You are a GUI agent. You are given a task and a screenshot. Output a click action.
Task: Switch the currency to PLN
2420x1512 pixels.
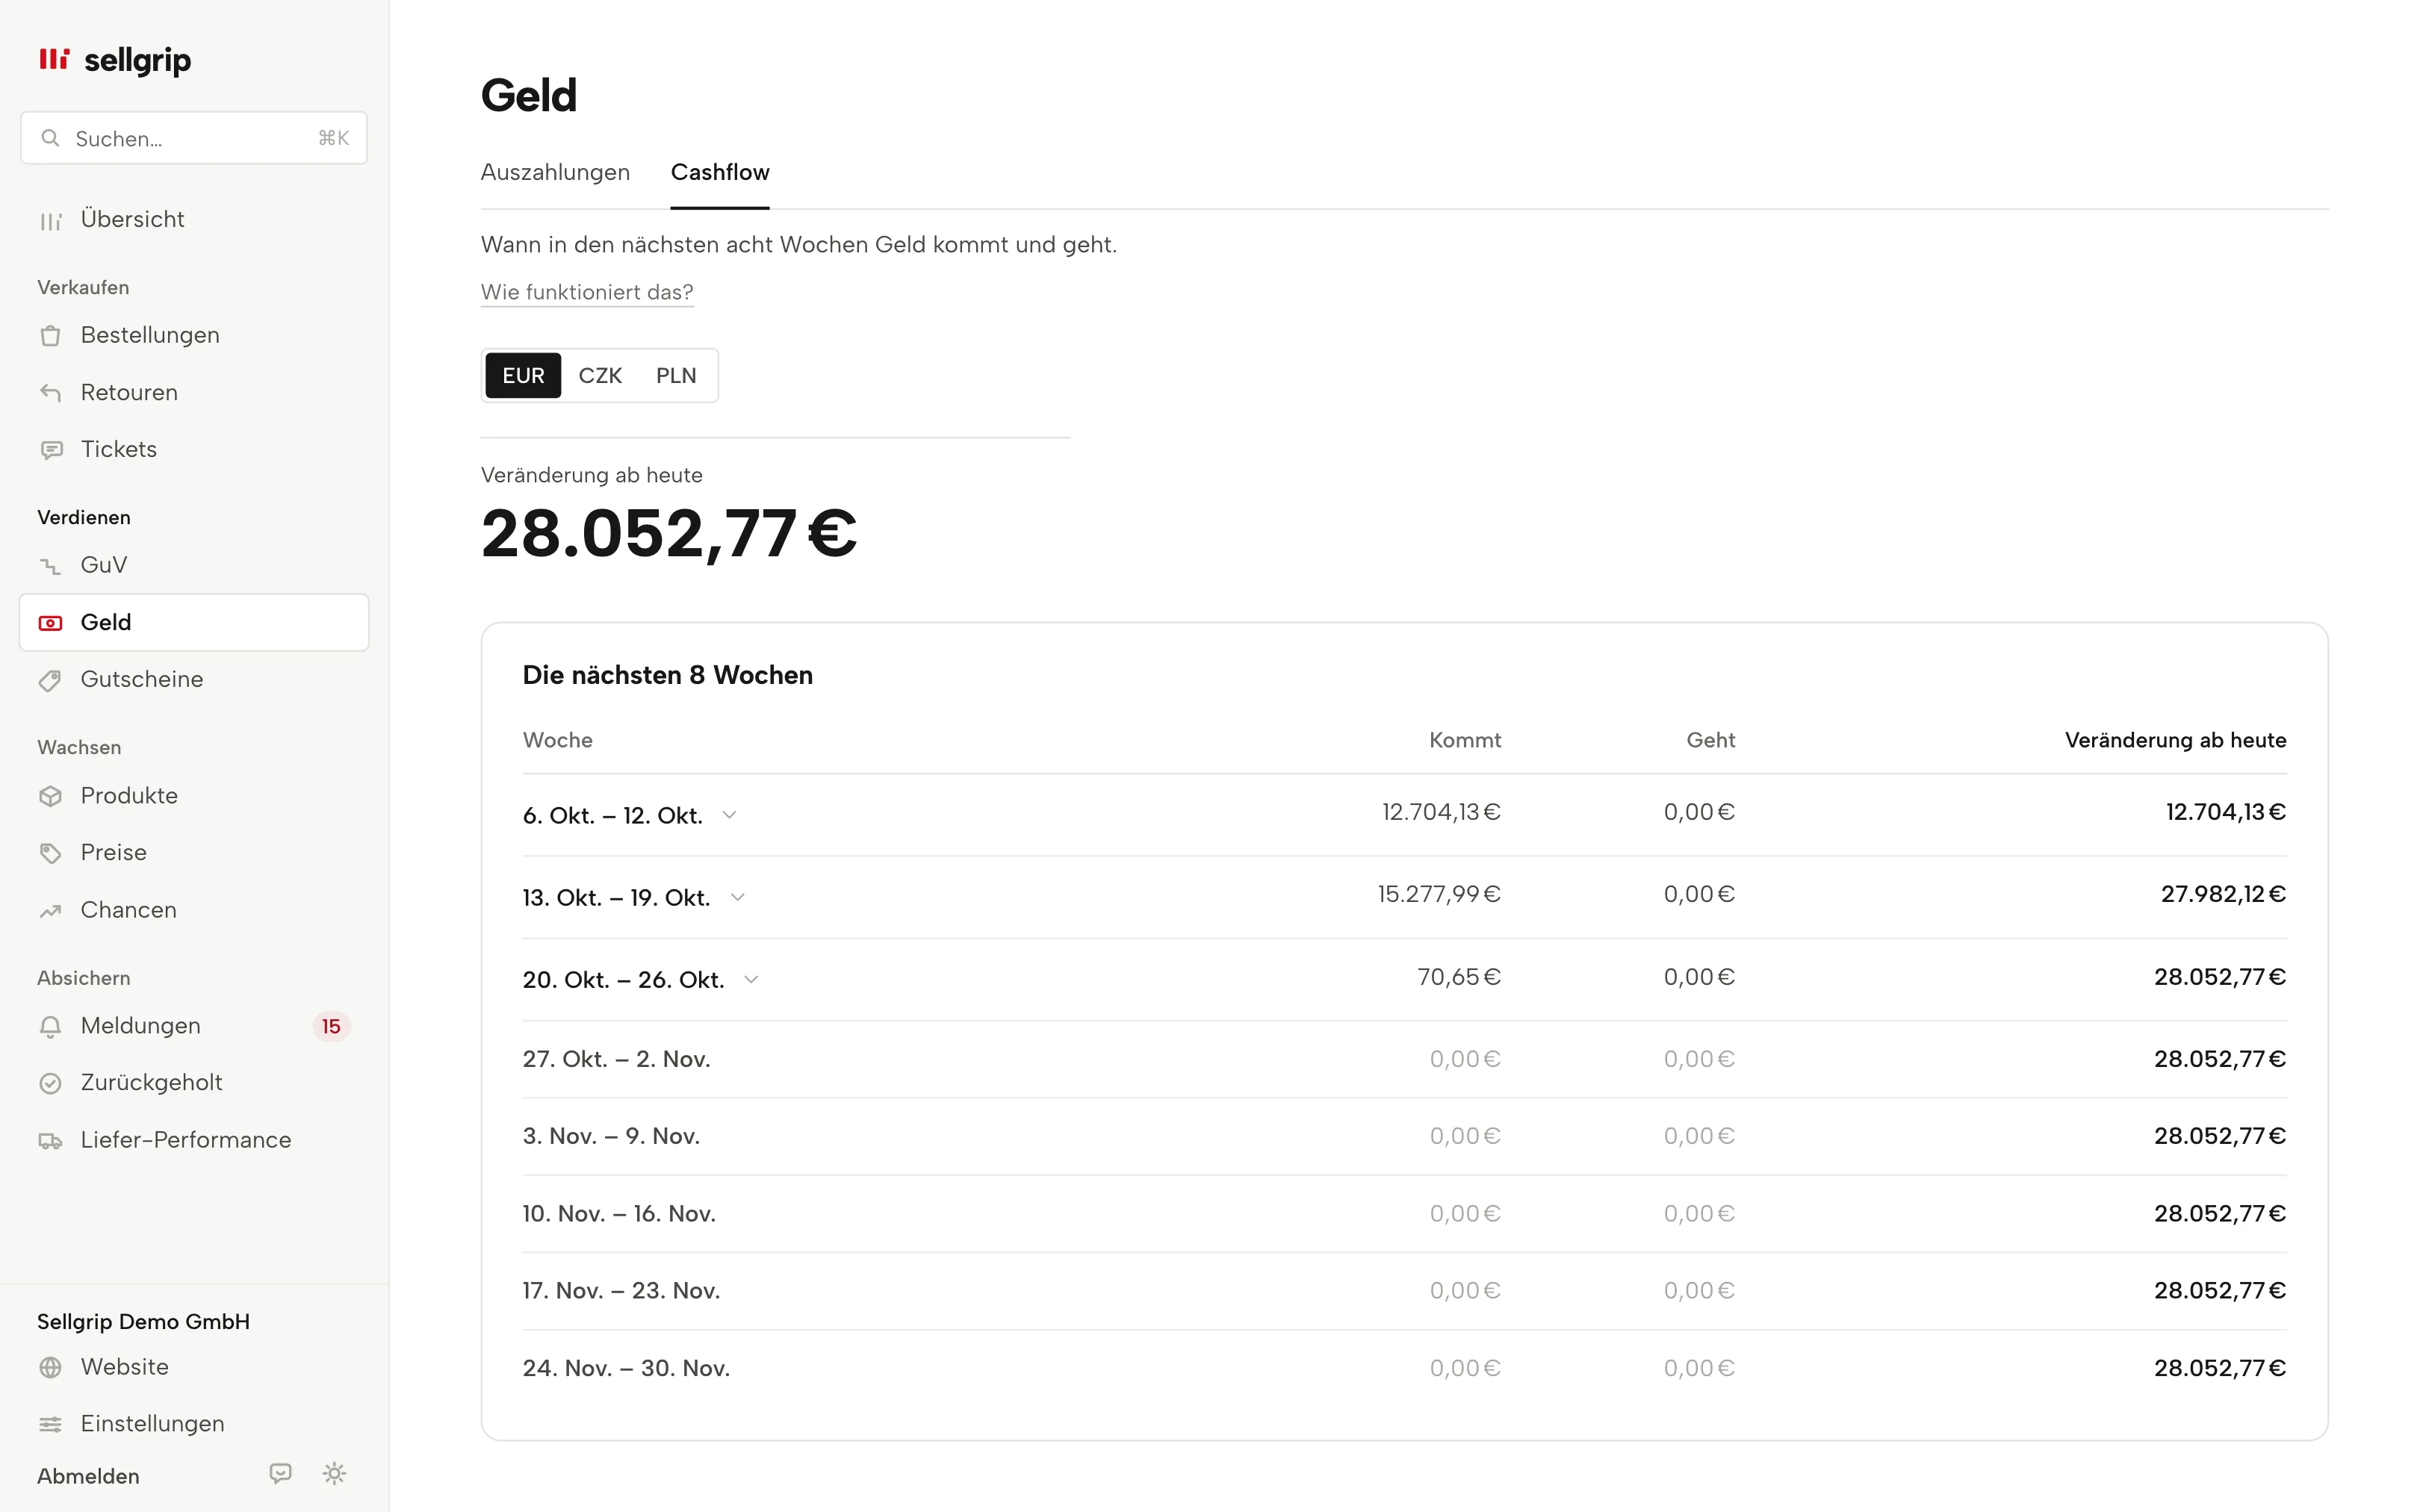click(x=676, y=375)
